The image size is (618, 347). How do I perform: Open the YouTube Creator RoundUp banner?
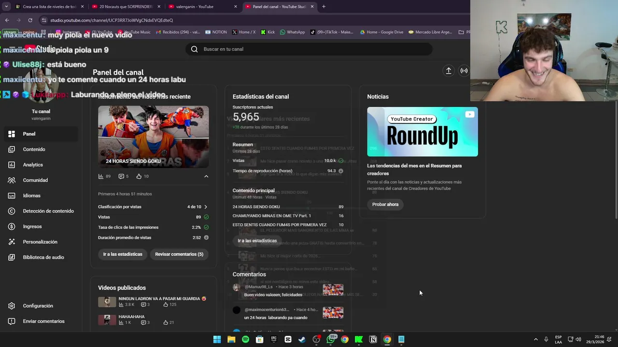click(422, 132)
